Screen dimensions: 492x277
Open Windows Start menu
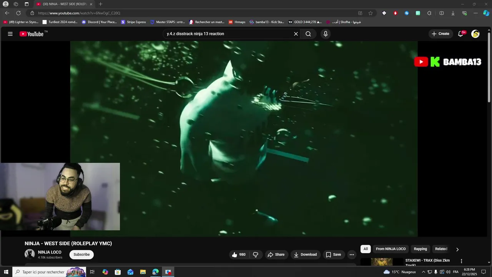pos(6,272)
